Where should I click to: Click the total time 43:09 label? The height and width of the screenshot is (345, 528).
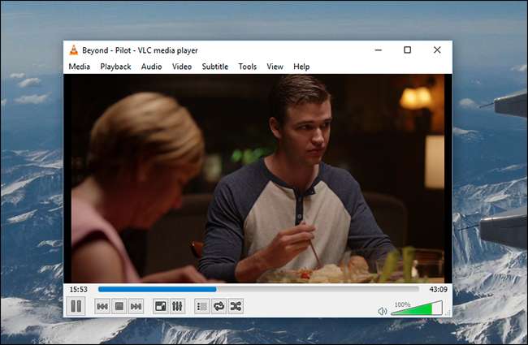tap(438, 290)
